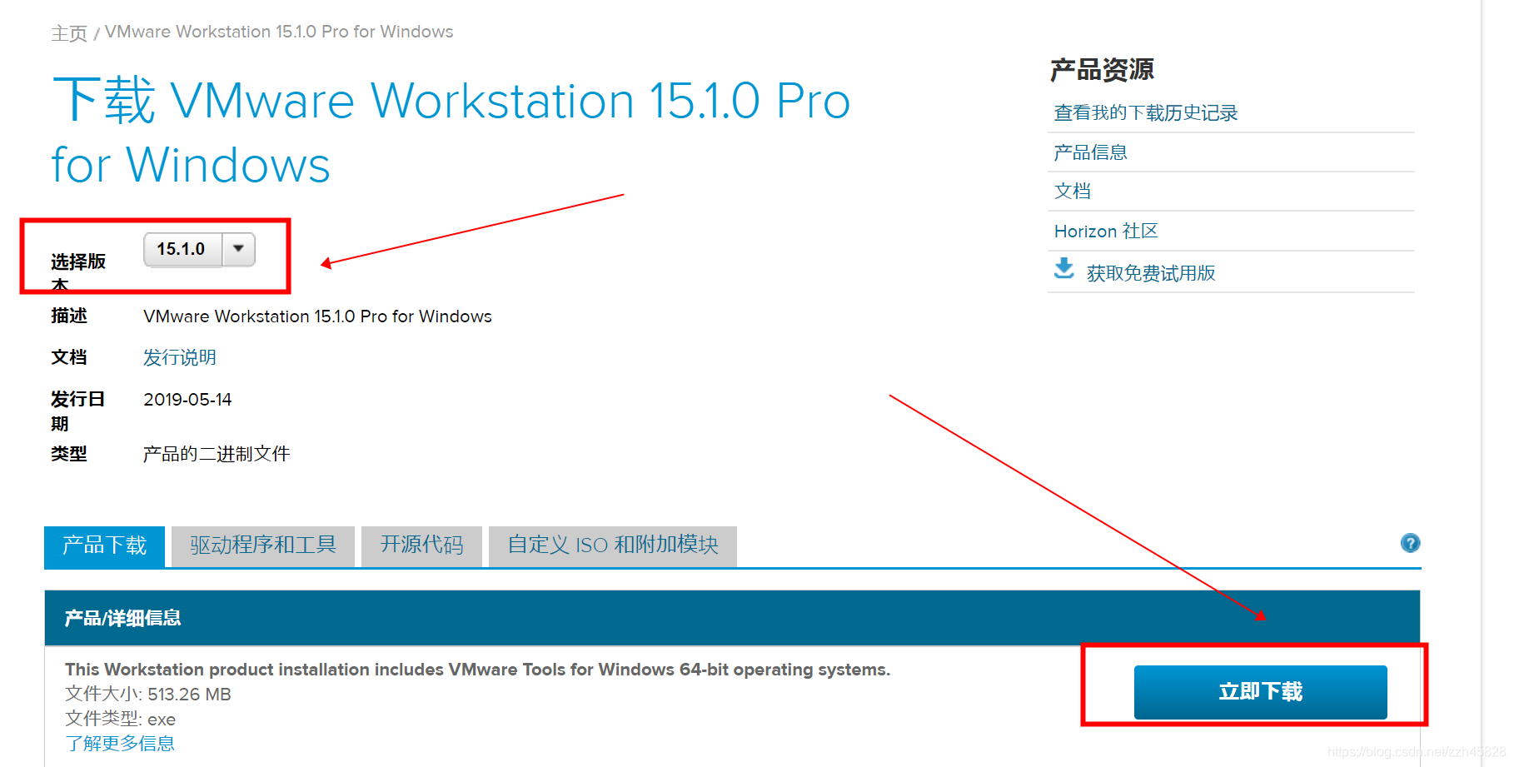Switch to the 驱动程序和工具 tab
The width and height of the screenshot is (1514, 767).
pyautogui.click(x=263, y=546)
